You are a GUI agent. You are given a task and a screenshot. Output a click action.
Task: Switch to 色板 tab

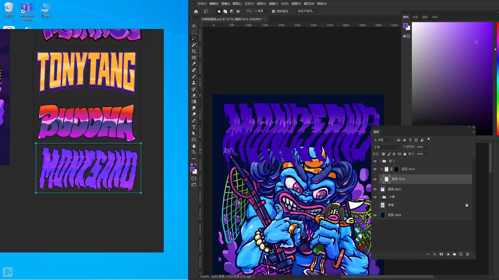[415, 17]
